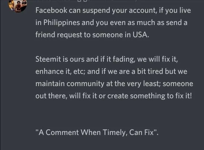
Task: Click "USA." at end of first paragraph
Action: click(141, 35)
